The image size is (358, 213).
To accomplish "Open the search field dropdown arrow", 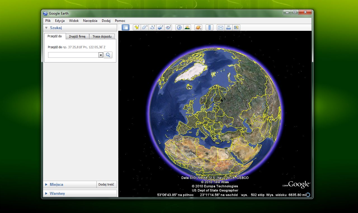I will click(x=101, y=55).
